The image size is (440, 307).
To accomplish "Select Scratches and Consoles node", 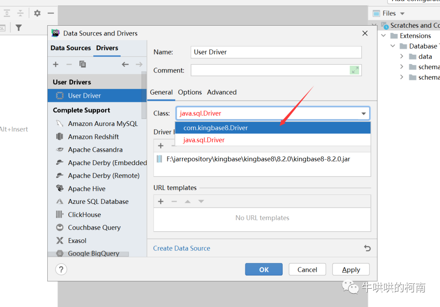I will pyautogui.click(x=410, y=25).
